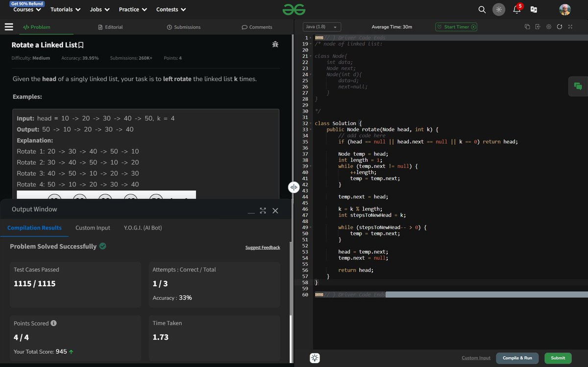The height and width of the screenshot is (367, 588).
Task: Bookmark the Rotate a Linked List problem
Action: (x=81, y=45)
